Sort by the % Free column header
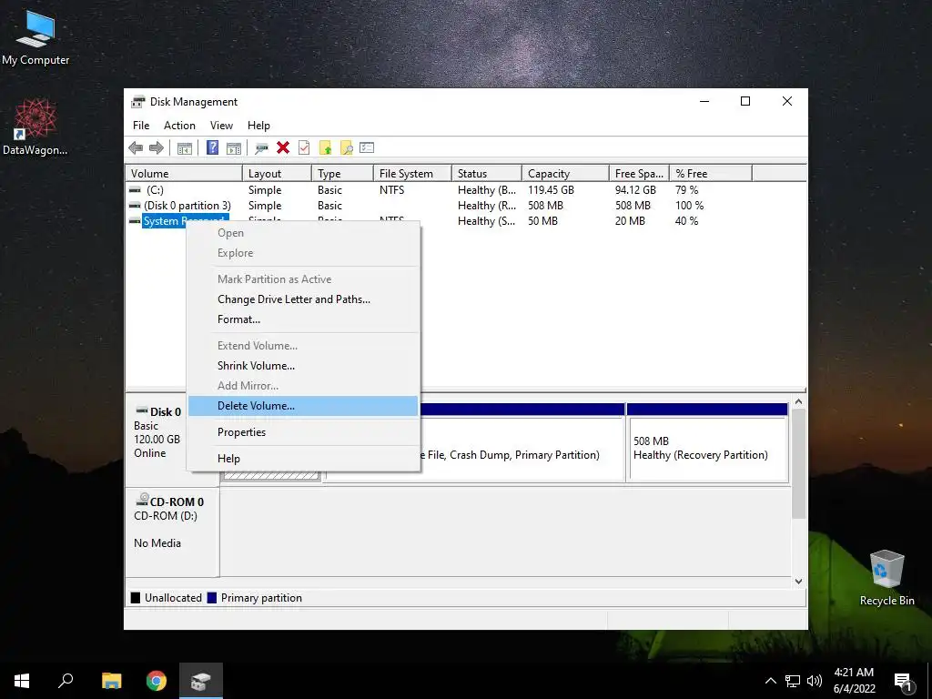The width and height of the screenshot is (932, 699). [x=712, y=174]
